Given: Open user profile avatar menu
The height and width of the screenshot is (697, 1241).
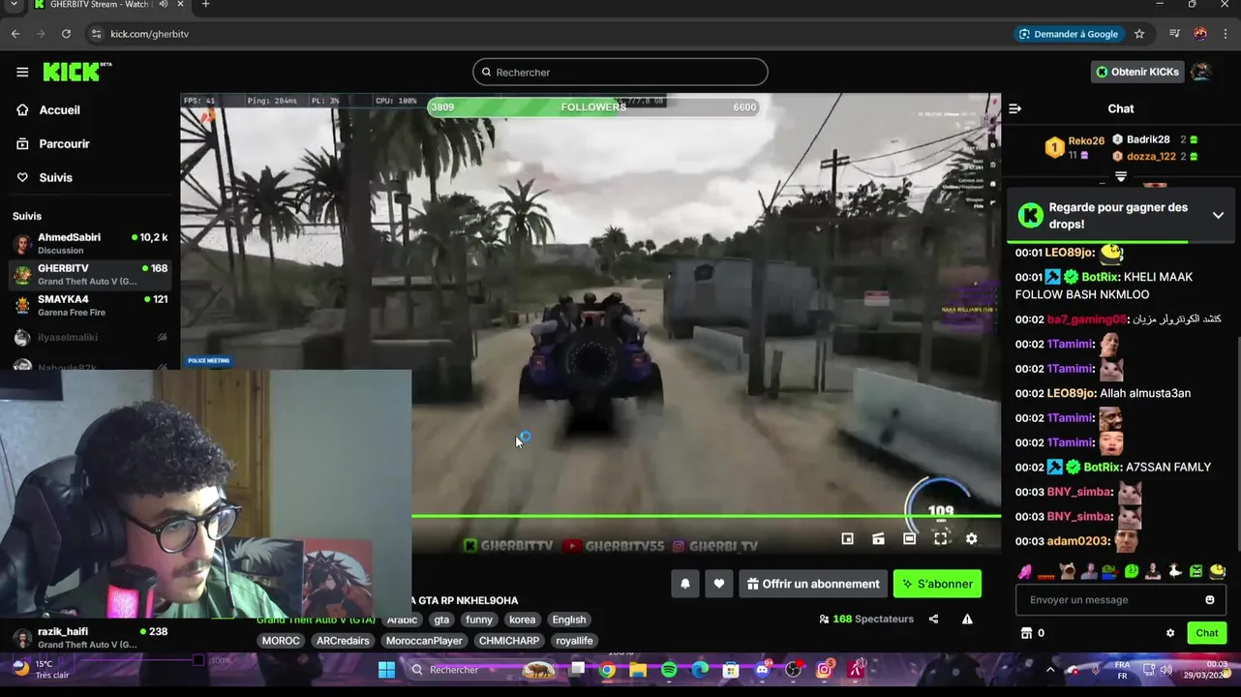Looking at the screenshot, I should pos(1201,72).
